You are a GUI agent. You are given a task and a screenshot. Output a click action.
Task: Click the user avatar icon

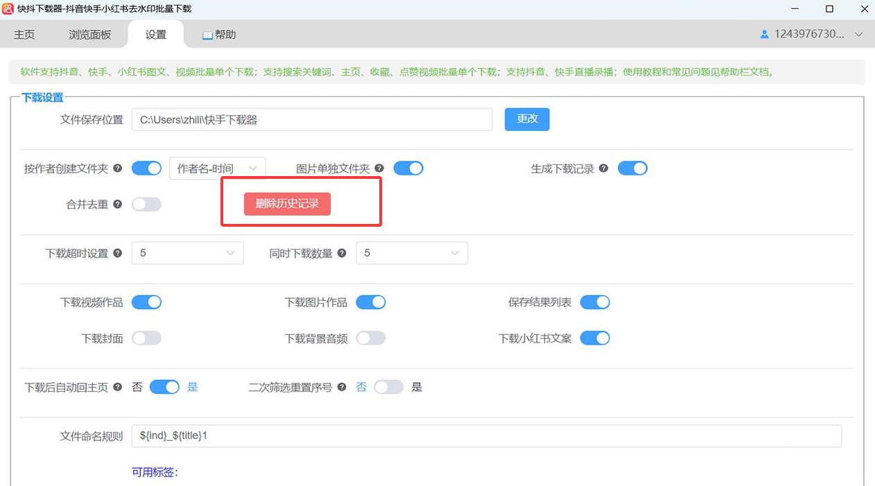click(765, 34)
